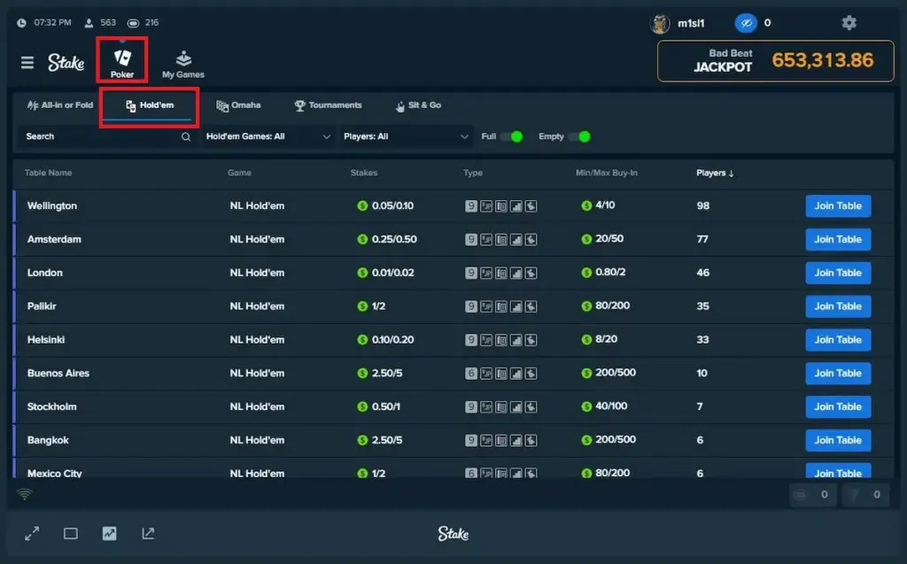Click the stairs icon in London row
Screen dimensions: 907x564
click(516, 273)
